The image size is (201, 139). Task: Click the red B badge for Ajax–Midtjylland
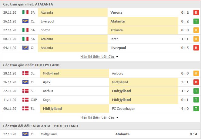196,82
